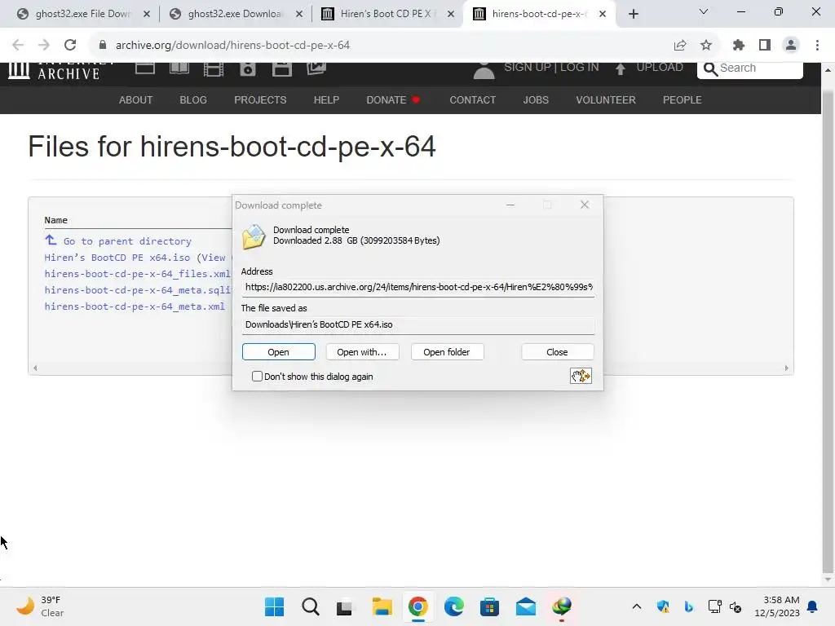835x626 pixels.
Task: Toggle Chrome side panel icon
Action: 765,45
